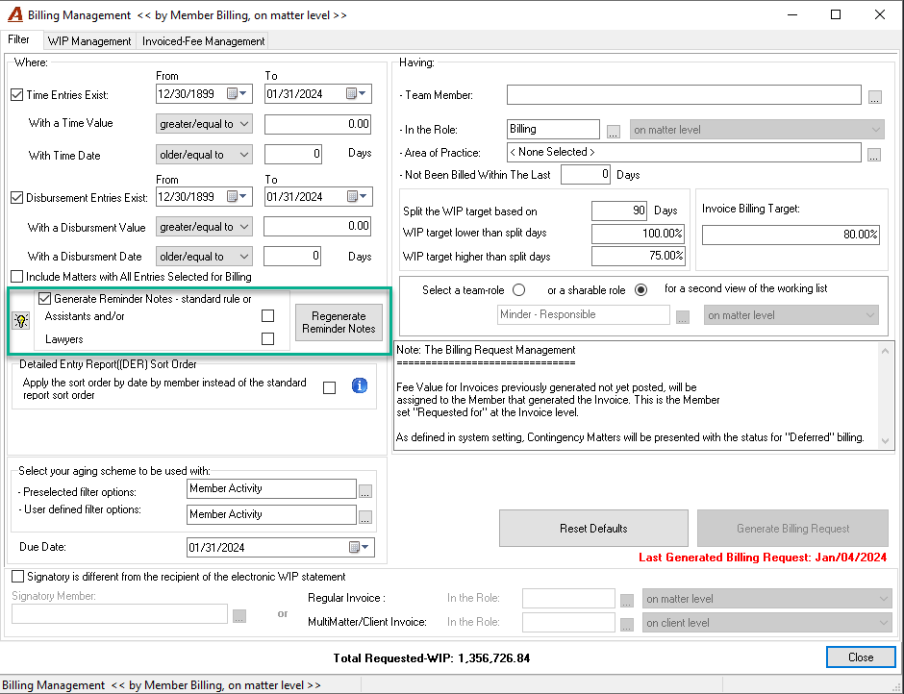Open the With a Disbursment Value comparison dropdown

tap(204, 227)
